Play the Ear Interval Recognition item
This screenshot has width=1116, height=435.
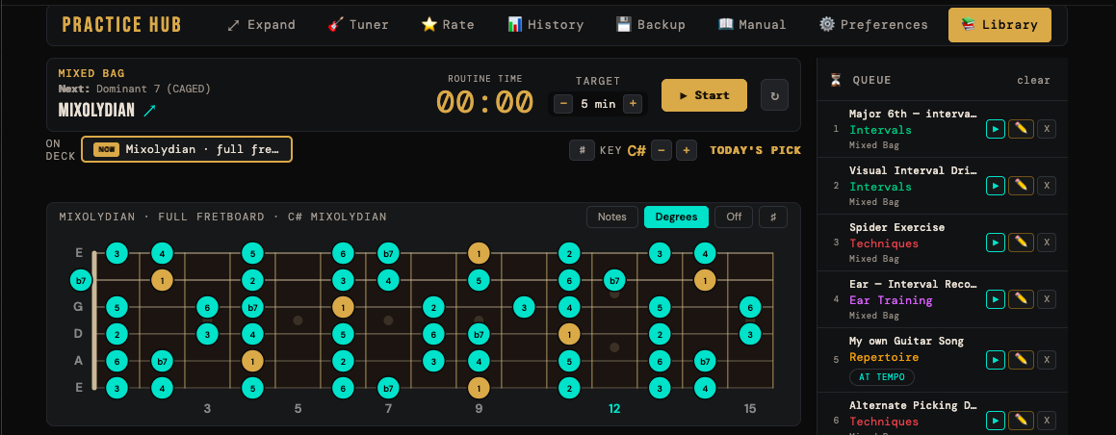[x=996, y=299]
